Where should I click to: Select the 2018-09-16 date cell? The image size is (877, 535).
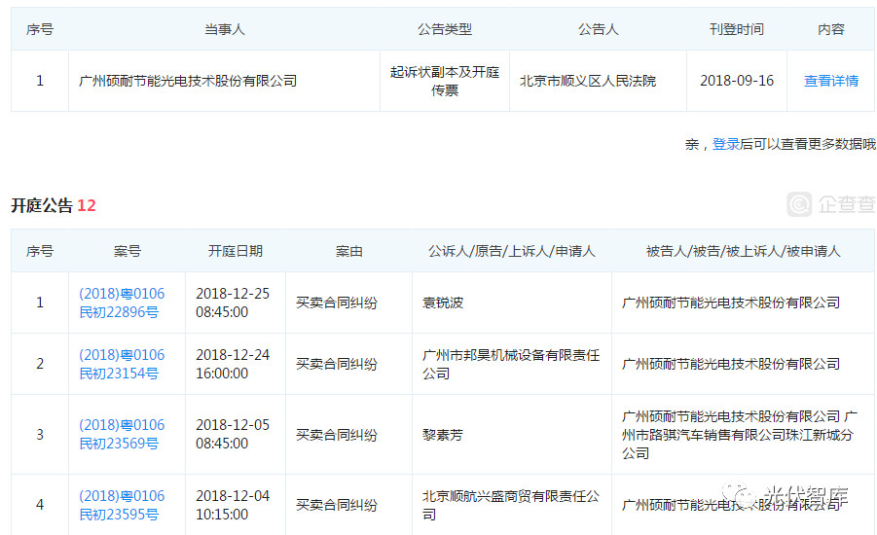[x=737, y=81]
